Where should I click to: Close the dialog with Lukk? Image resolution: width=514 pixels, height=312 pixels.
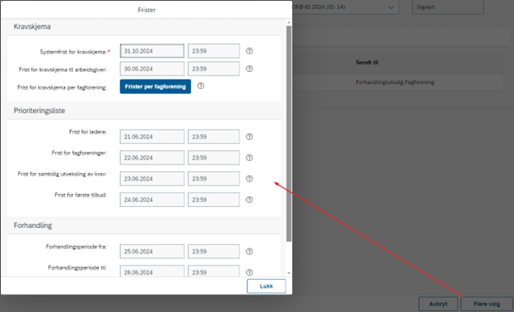[x=266, y=287]
